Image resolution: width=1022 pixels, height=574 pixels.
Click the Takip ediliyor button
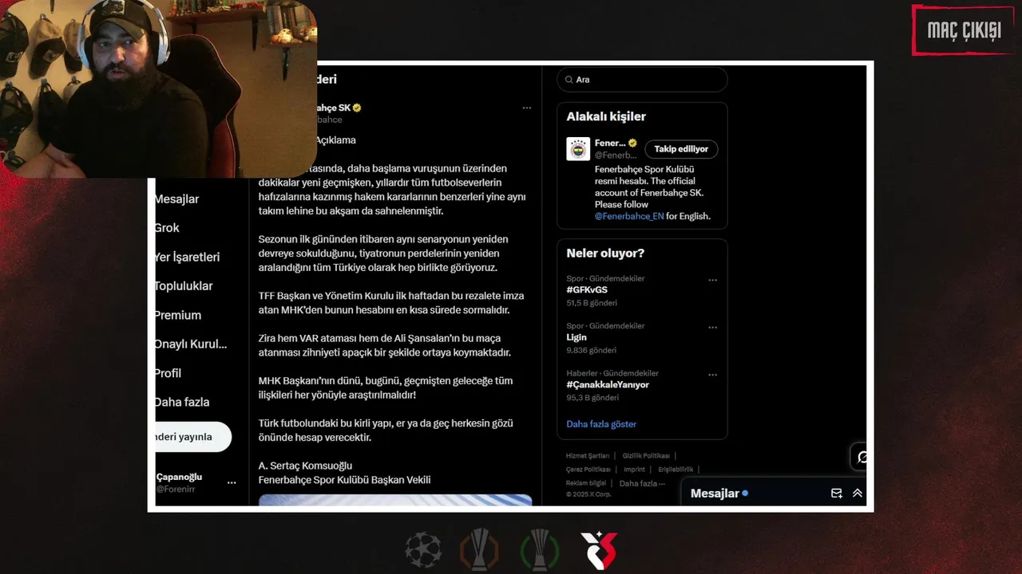pos(681,149)
